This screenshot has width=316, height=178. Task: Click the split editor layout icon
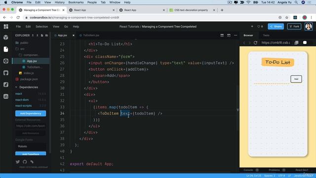coord(222,35)
